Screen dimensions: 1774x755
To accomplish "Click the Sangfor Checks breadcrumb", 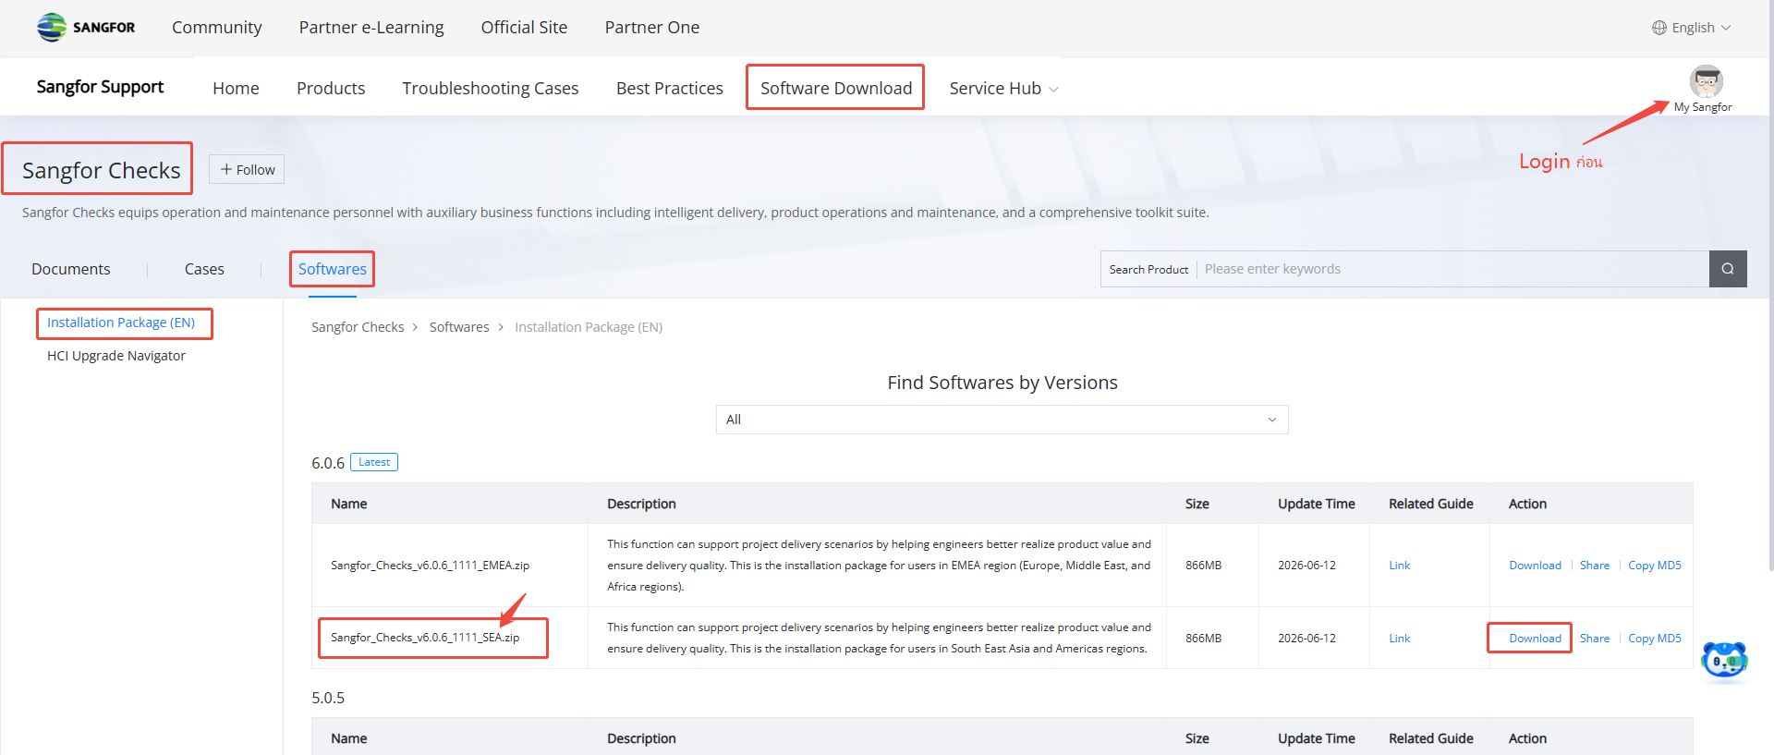I will tap(358, 327).
